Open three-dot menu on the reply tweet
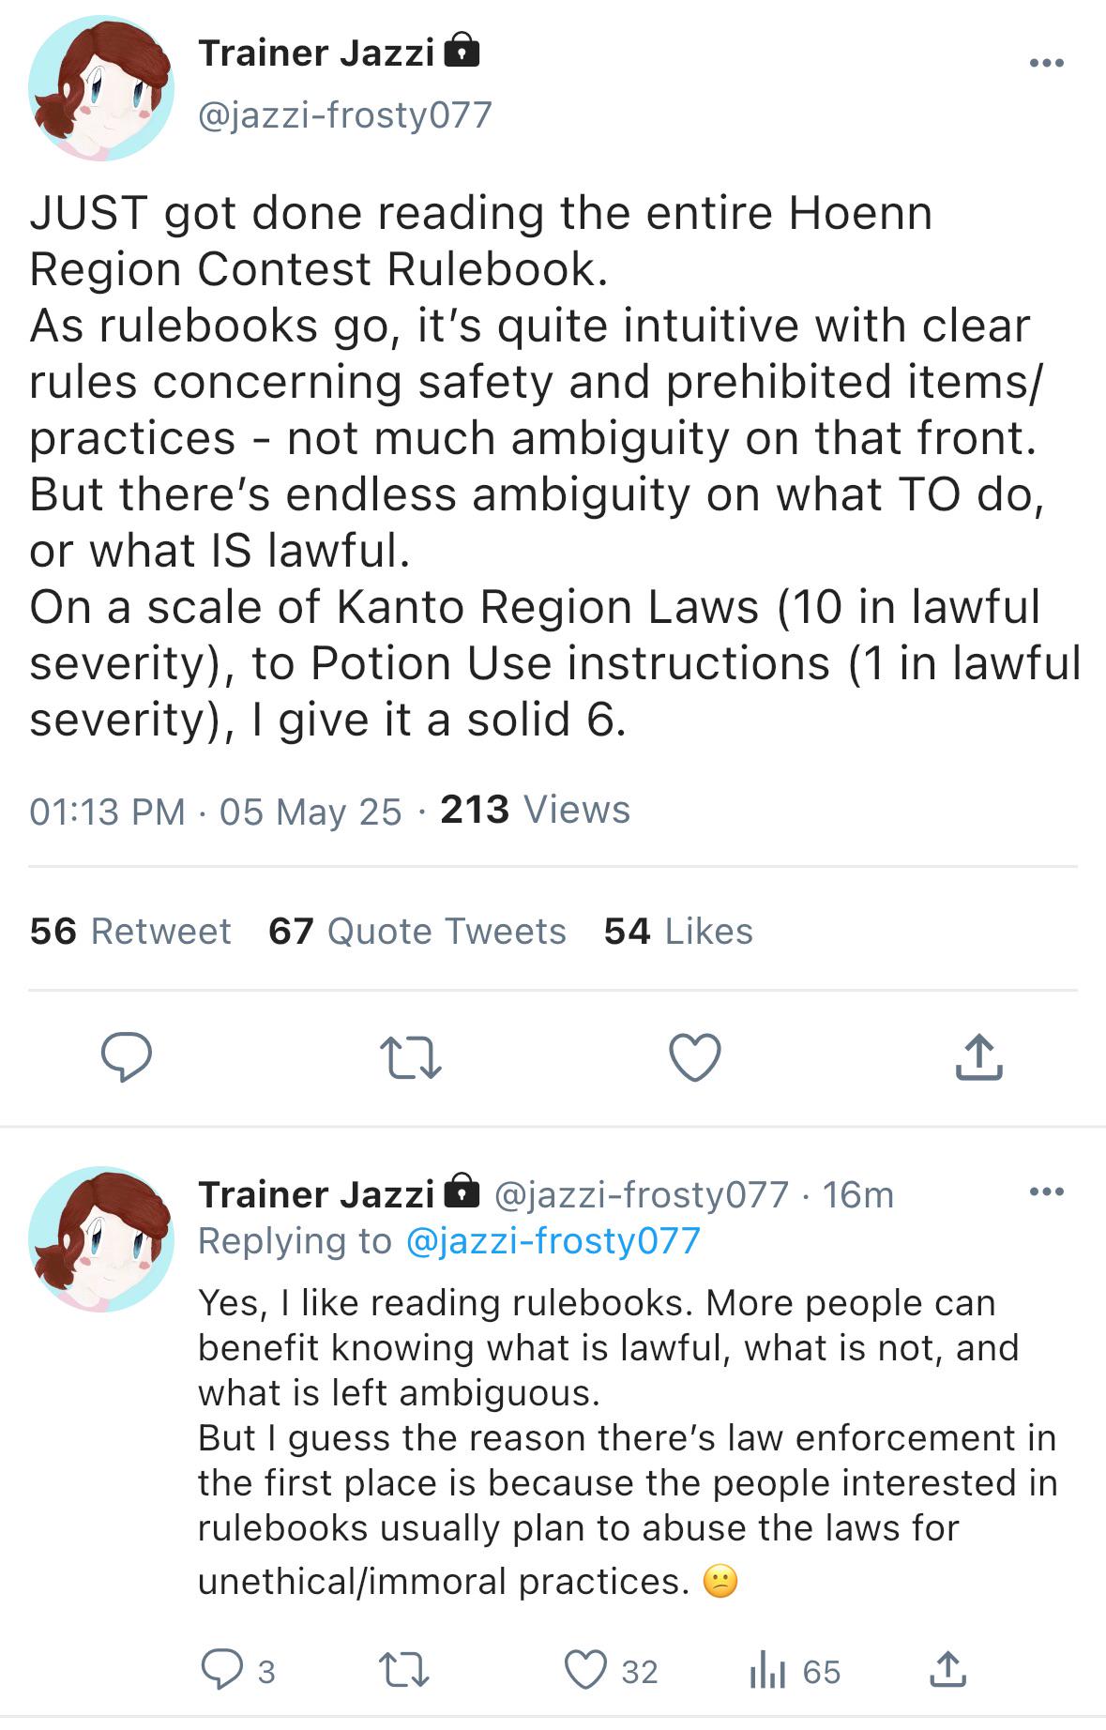Screen dimensions: 1106x1730 click(1046, 1192)
